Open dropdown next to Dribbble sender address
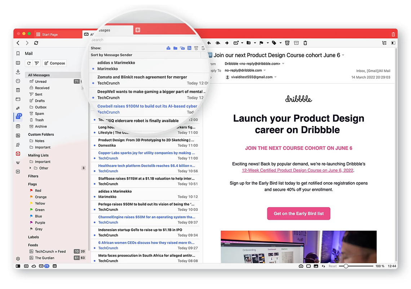This screenshot has width=411, height=289. tap(283, 64)
